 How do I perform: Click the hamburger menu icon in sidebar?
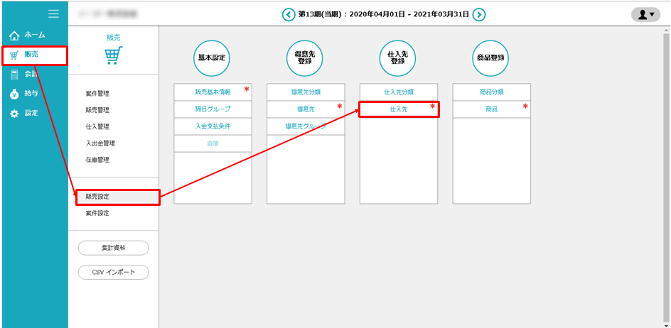tap(53, 13)
